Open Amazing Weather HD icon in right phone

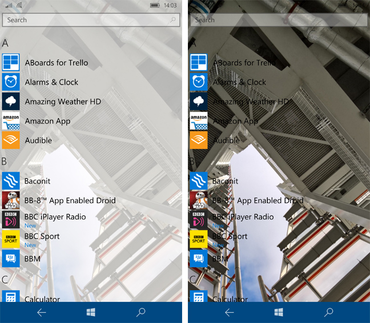[x=199, y=102]
